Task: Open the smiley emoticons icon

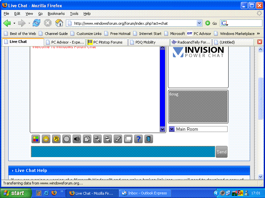Action: pos(46,139)
